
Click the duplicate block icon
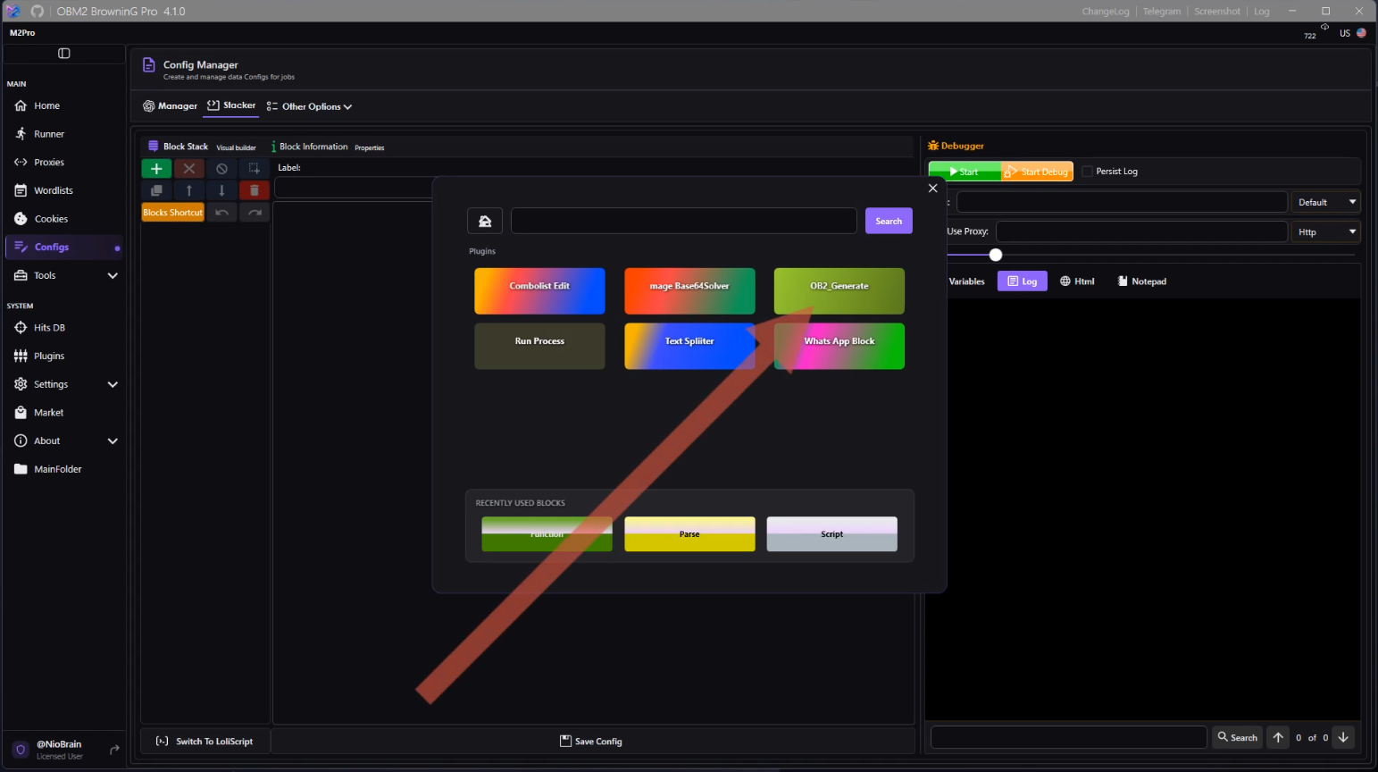(x=156, y=190)
